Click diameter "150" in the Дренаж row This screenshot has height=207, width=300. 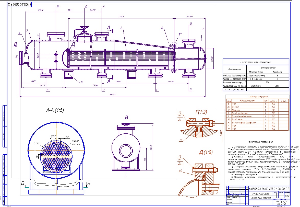click(x=273, y=110)
